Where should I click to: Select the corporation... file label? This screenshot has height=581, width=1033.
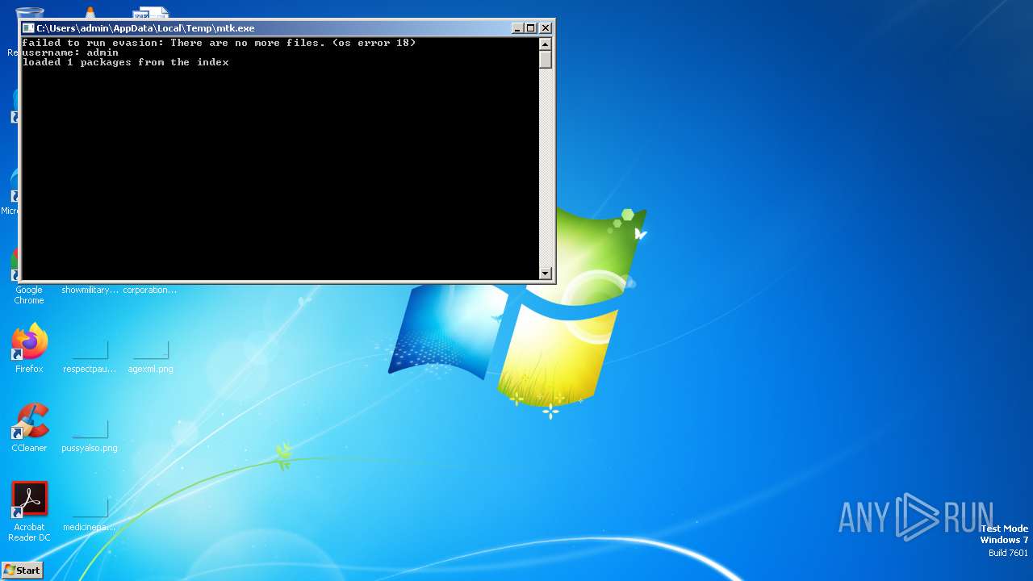click(150, 290)
